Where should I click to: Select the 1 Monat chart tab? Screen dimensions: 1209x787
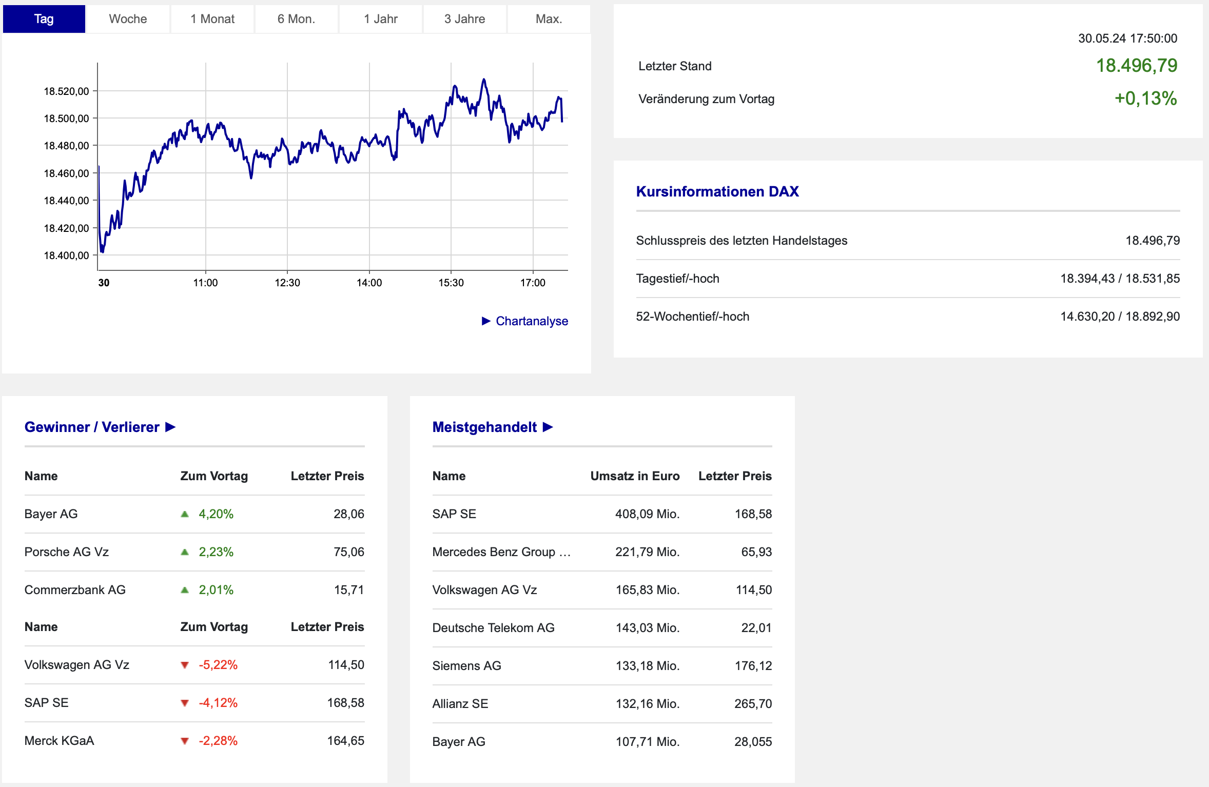click(212, 19)
